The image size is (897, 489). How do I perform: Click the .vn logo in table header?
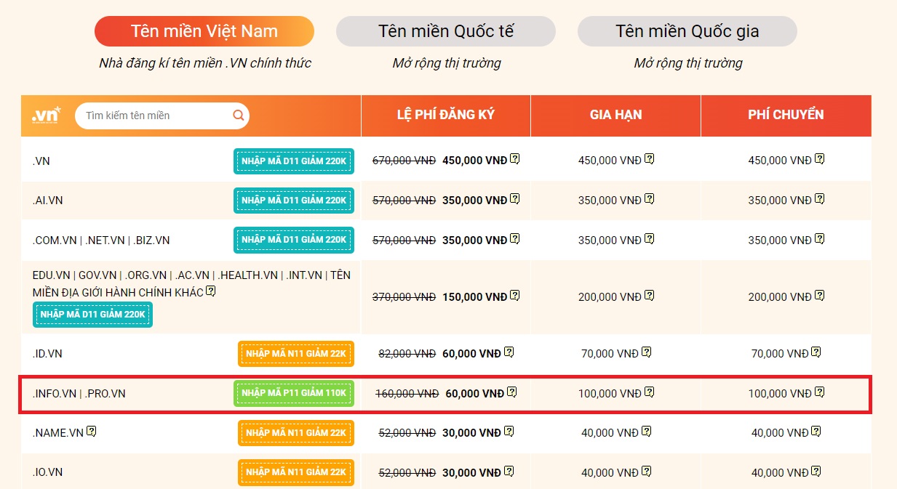pos(47,116)
